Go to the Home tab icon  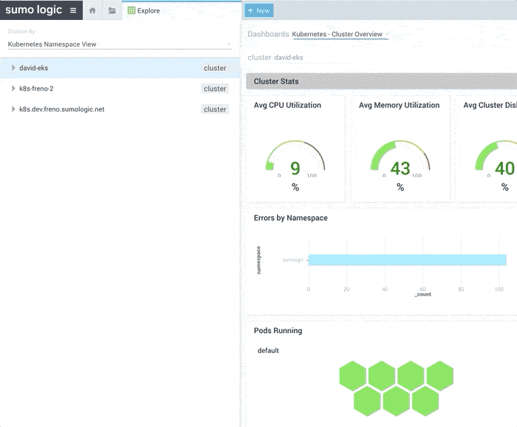point(92,10)
